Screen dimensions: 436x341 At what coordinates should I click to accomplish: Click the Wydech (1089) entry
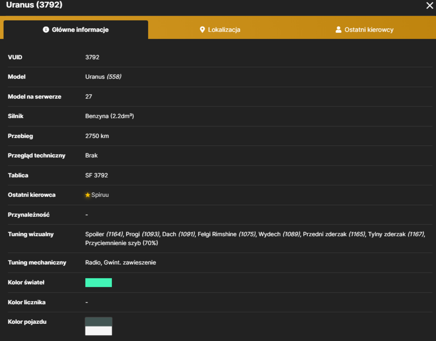280,234
